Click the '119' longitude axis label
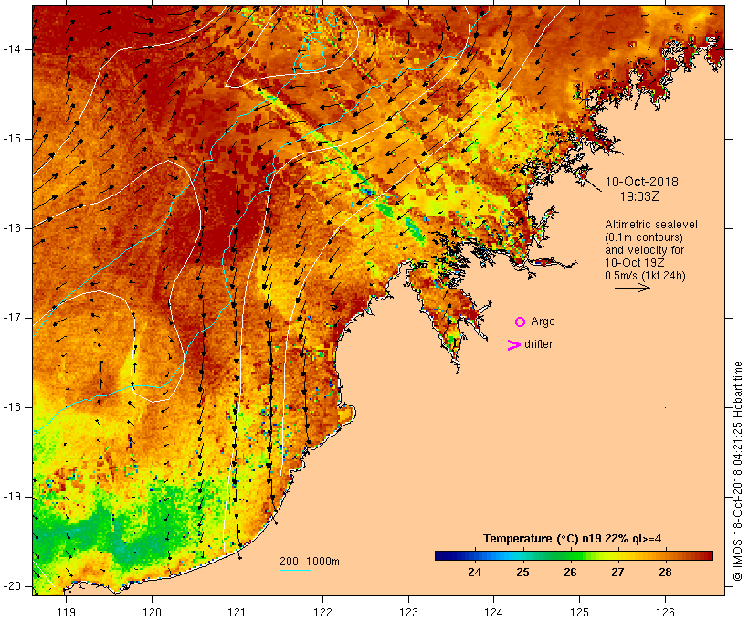This screenshot has width=749, height=621. point(66,613)
